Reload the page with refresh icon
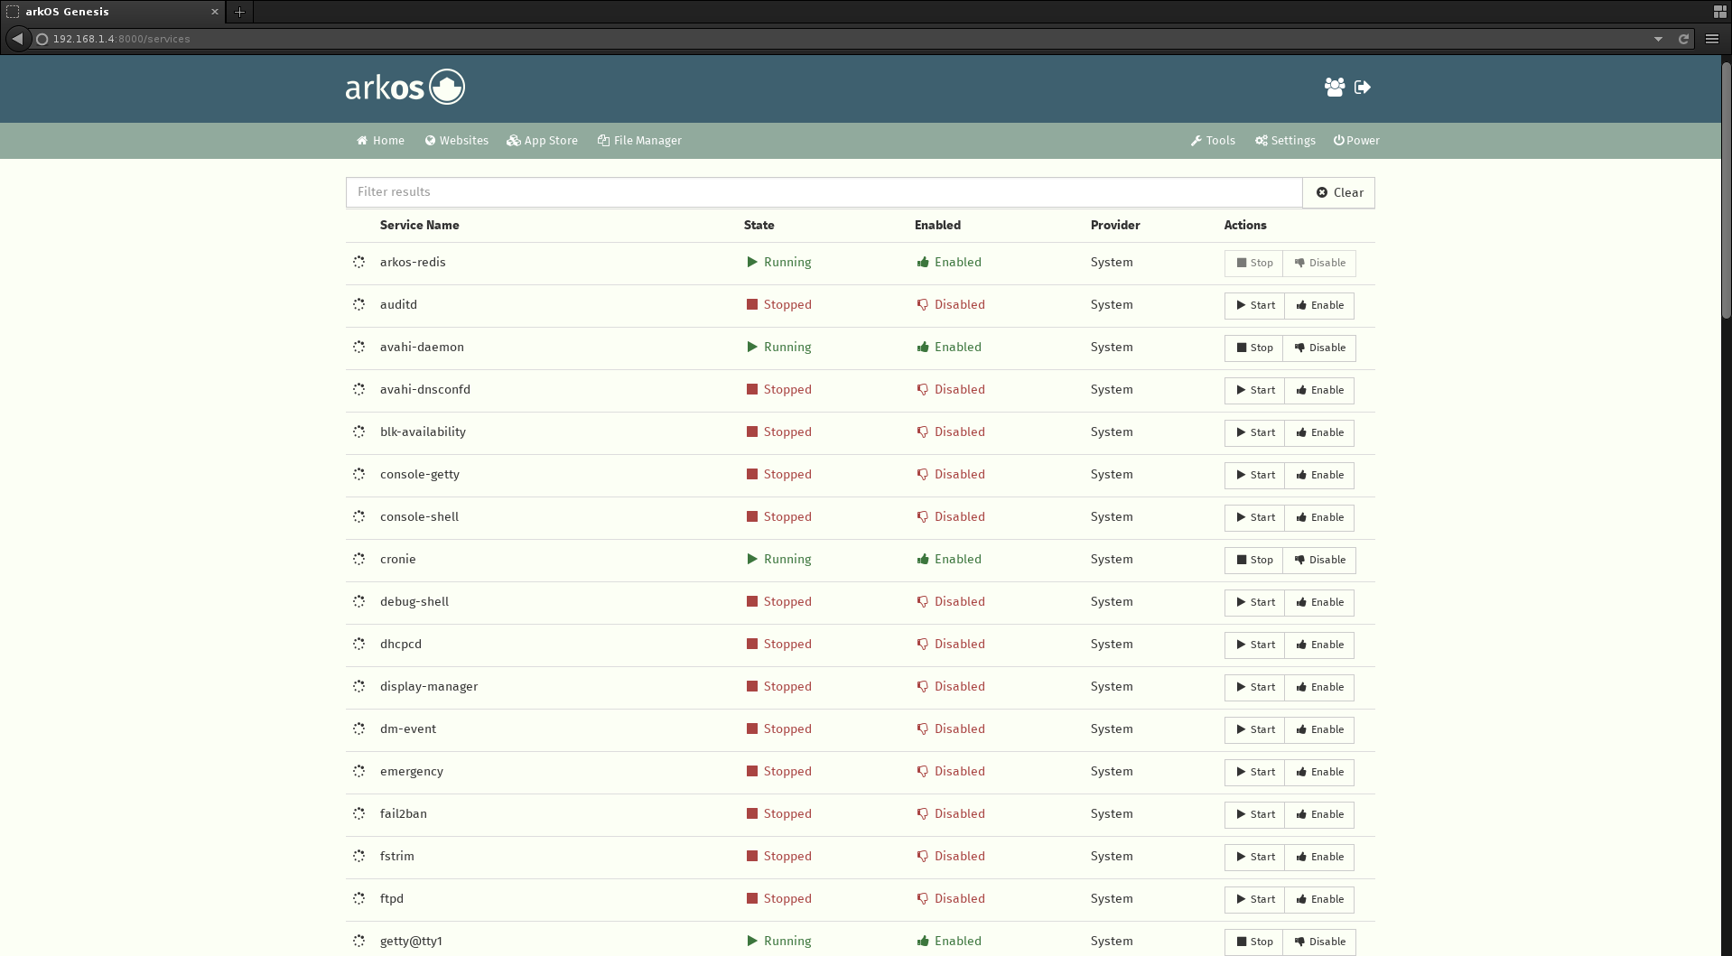 tap(1683, 39)
